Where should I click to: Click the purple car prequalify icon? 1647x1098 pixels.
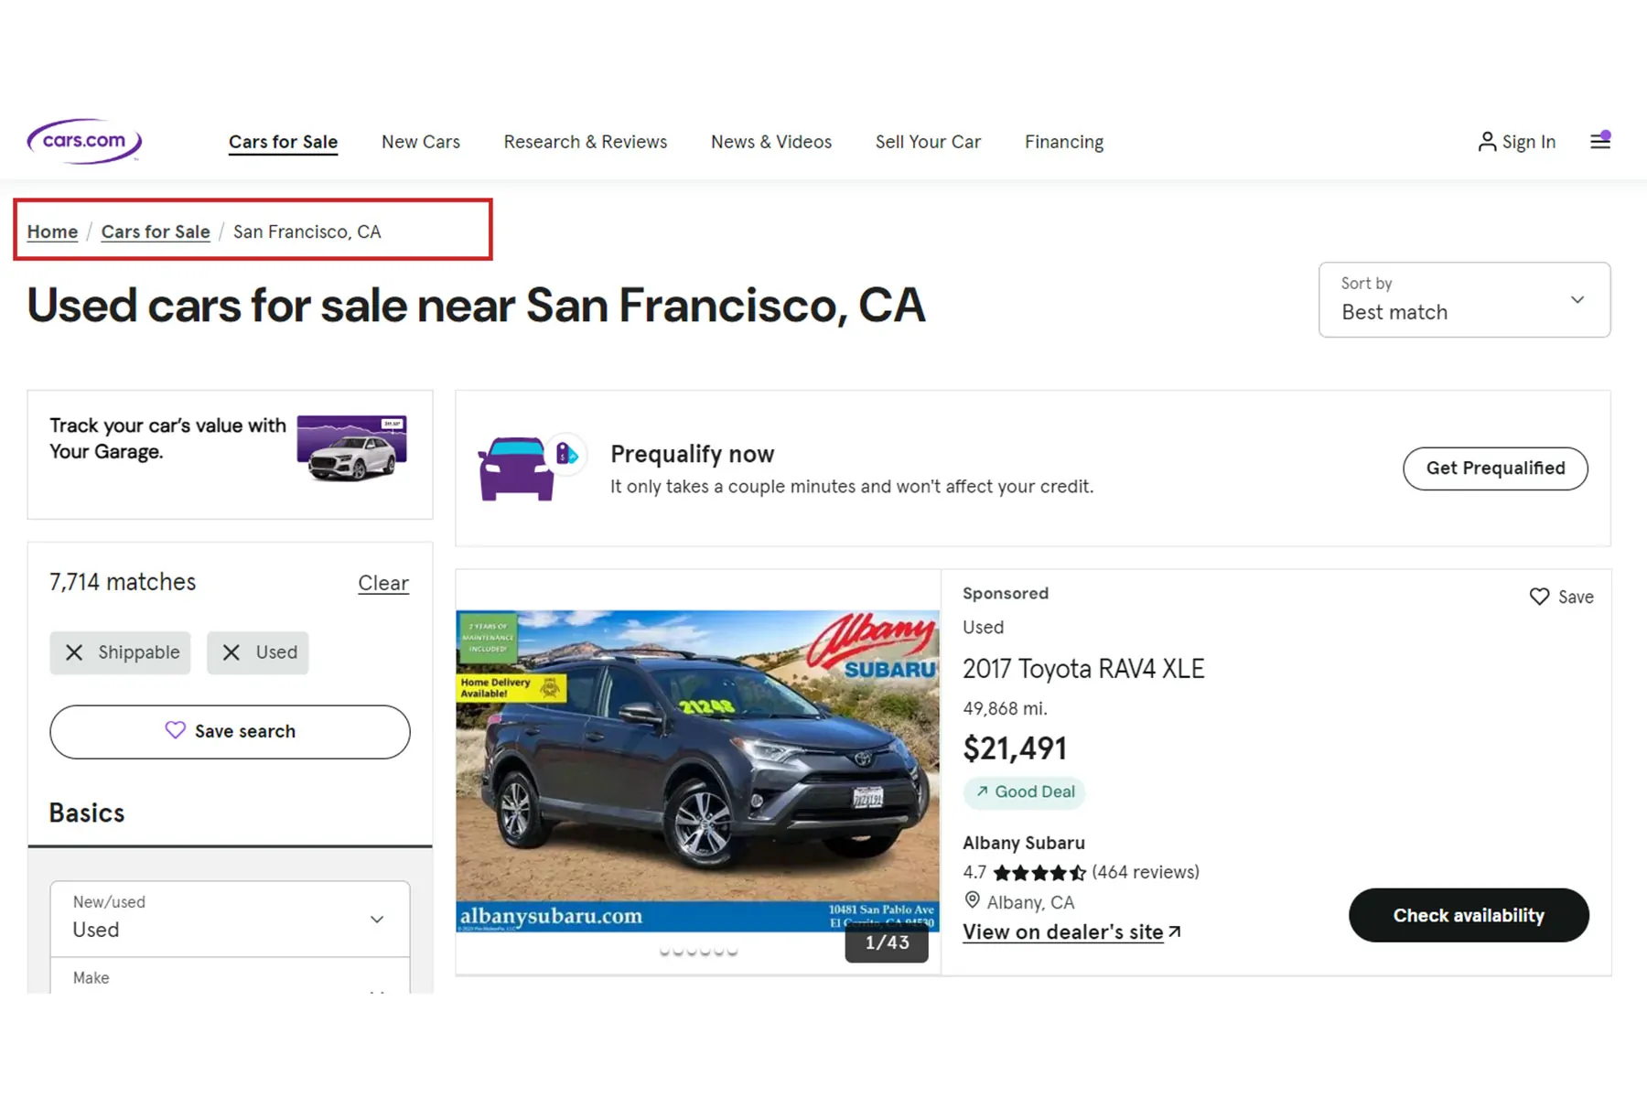click(x=517, y=468)
